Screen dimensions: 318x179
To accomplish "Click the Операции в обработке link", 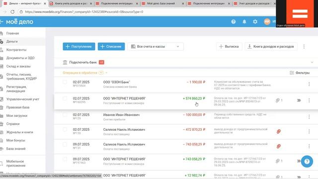I will coord(80,73).
